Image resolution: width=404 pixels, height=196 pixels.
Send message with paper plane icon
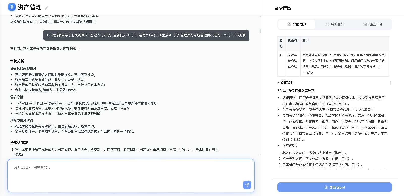pos(247,185)
